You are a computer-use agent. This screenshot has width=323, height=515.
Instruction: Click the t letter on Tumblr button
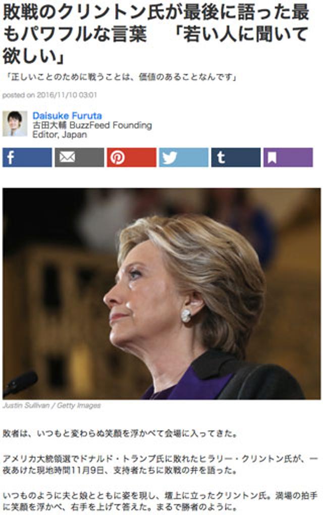coord(221,158)
